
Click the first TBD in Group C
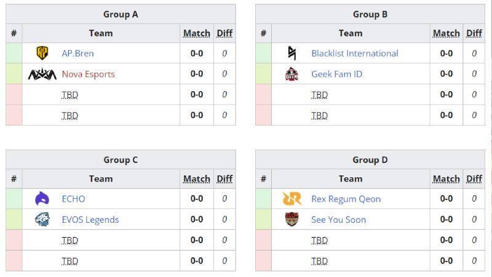(69, 240)
